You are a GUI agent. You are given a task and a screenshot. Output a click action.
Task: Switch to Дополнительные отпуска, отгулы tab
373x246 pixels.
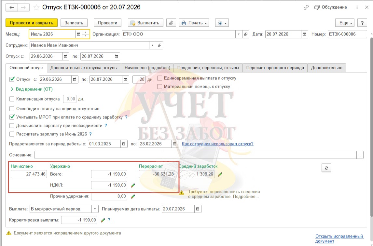(x=84, y=68)
